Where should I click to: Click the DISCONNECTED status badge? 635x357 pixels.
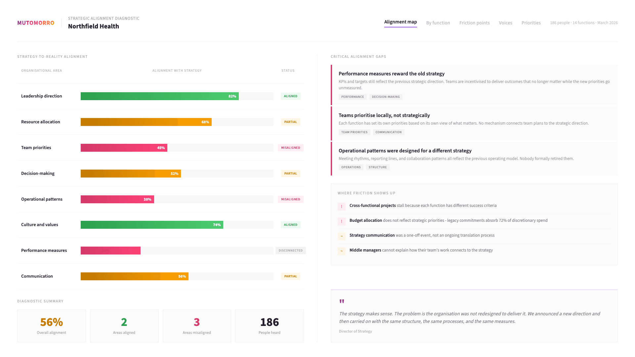(x=290, y=251)
